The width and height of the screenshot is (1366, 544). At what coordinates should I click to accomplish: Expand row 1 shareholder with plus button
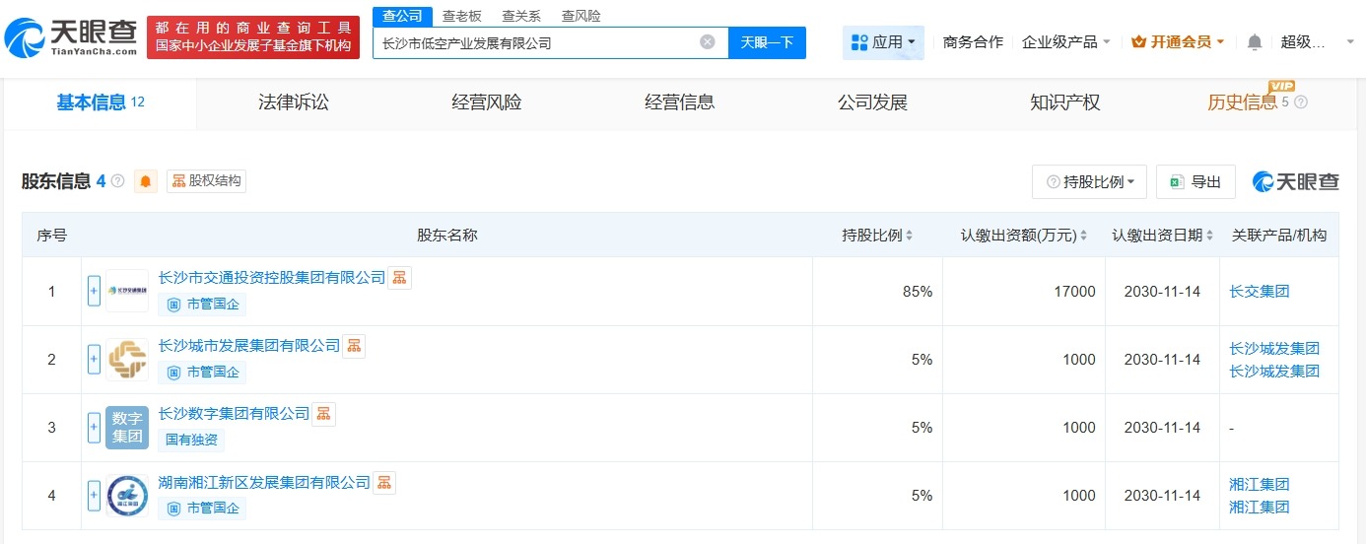coord(95,291)
